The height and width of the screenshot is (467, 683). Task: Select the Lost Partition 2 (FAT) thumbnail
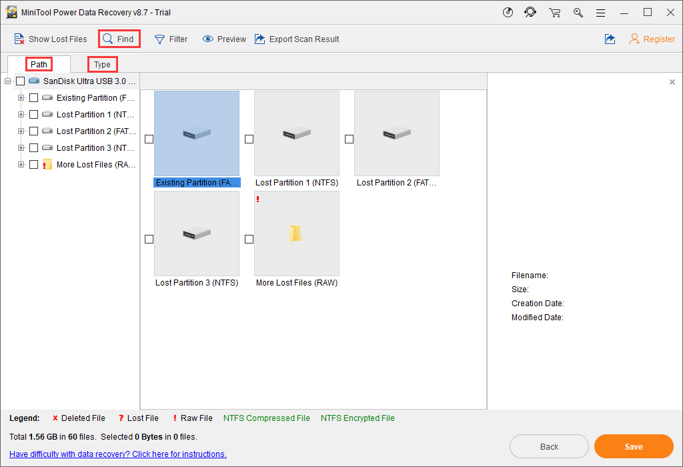tap(397, 133)
